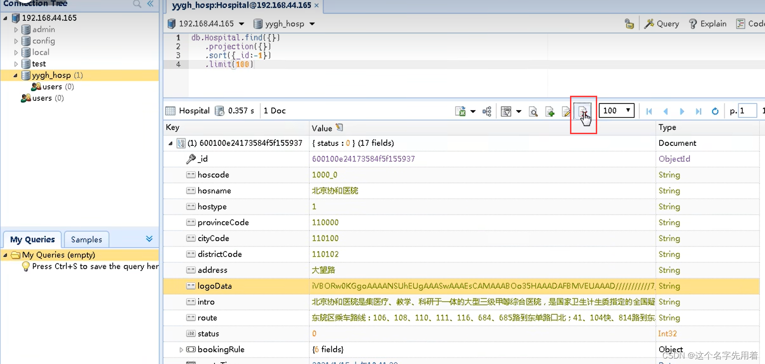765x364 pixels.
Task: Collapse the queries panel with double chevron
Action: coord(149,238)
